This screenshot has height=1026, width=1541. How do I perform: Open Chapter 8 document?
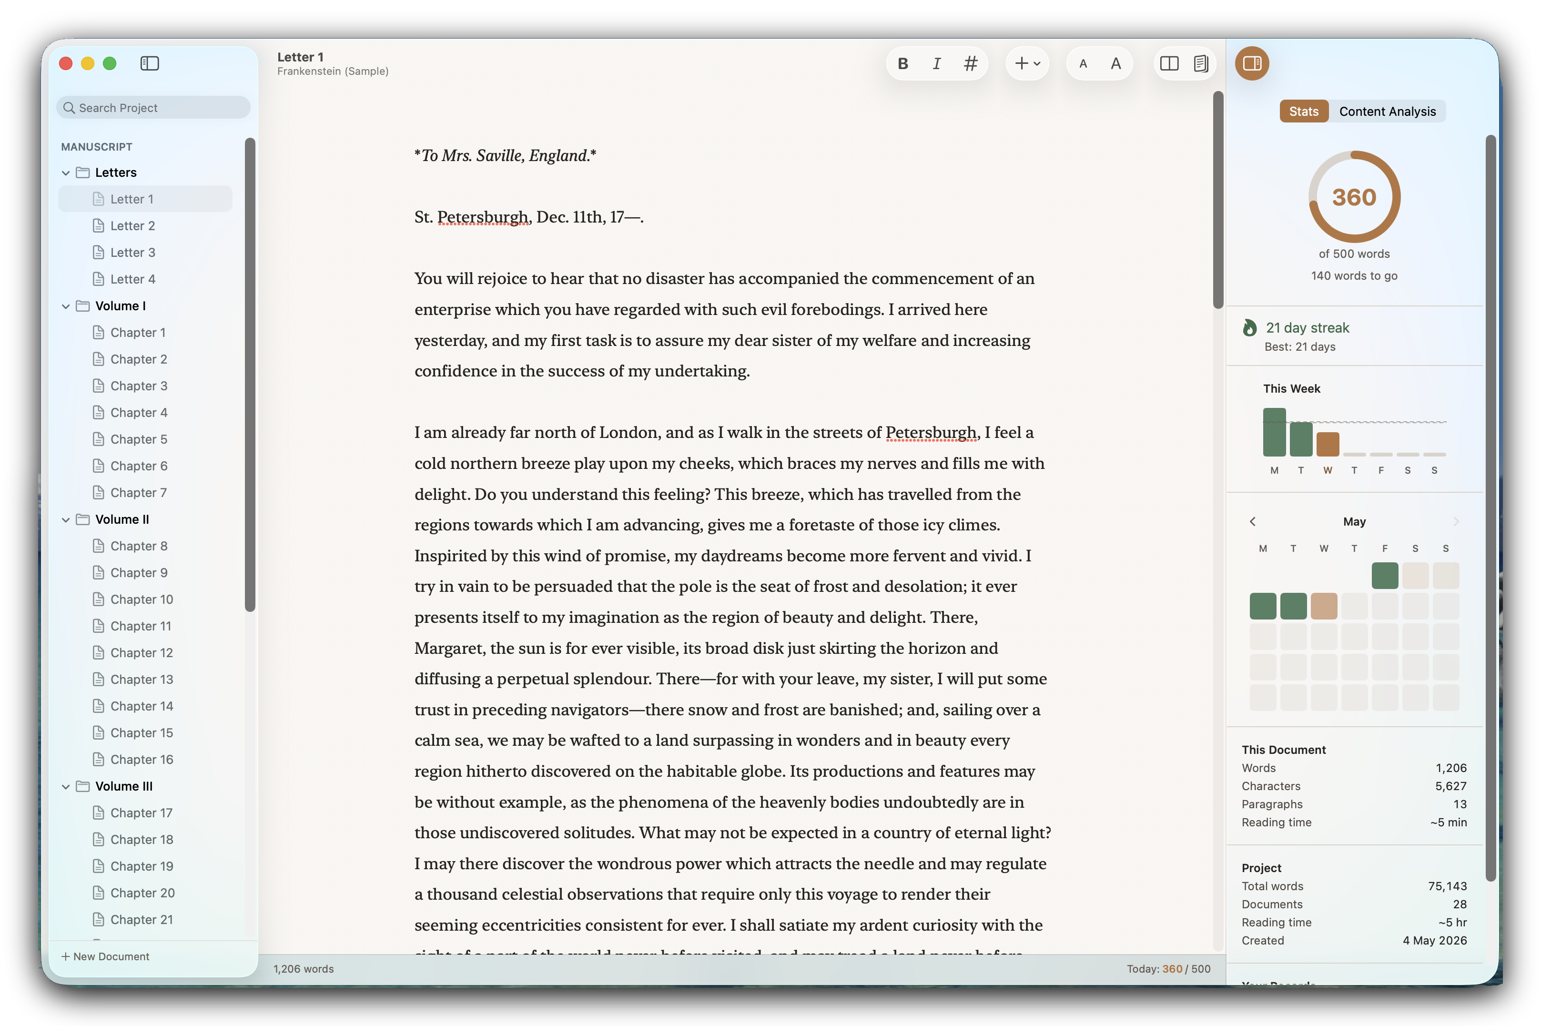145,546
